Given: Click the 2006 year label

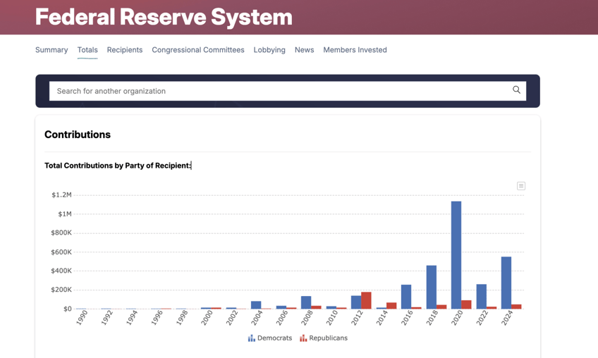Looking at the screenshot, I should click(x=282, y=318).
